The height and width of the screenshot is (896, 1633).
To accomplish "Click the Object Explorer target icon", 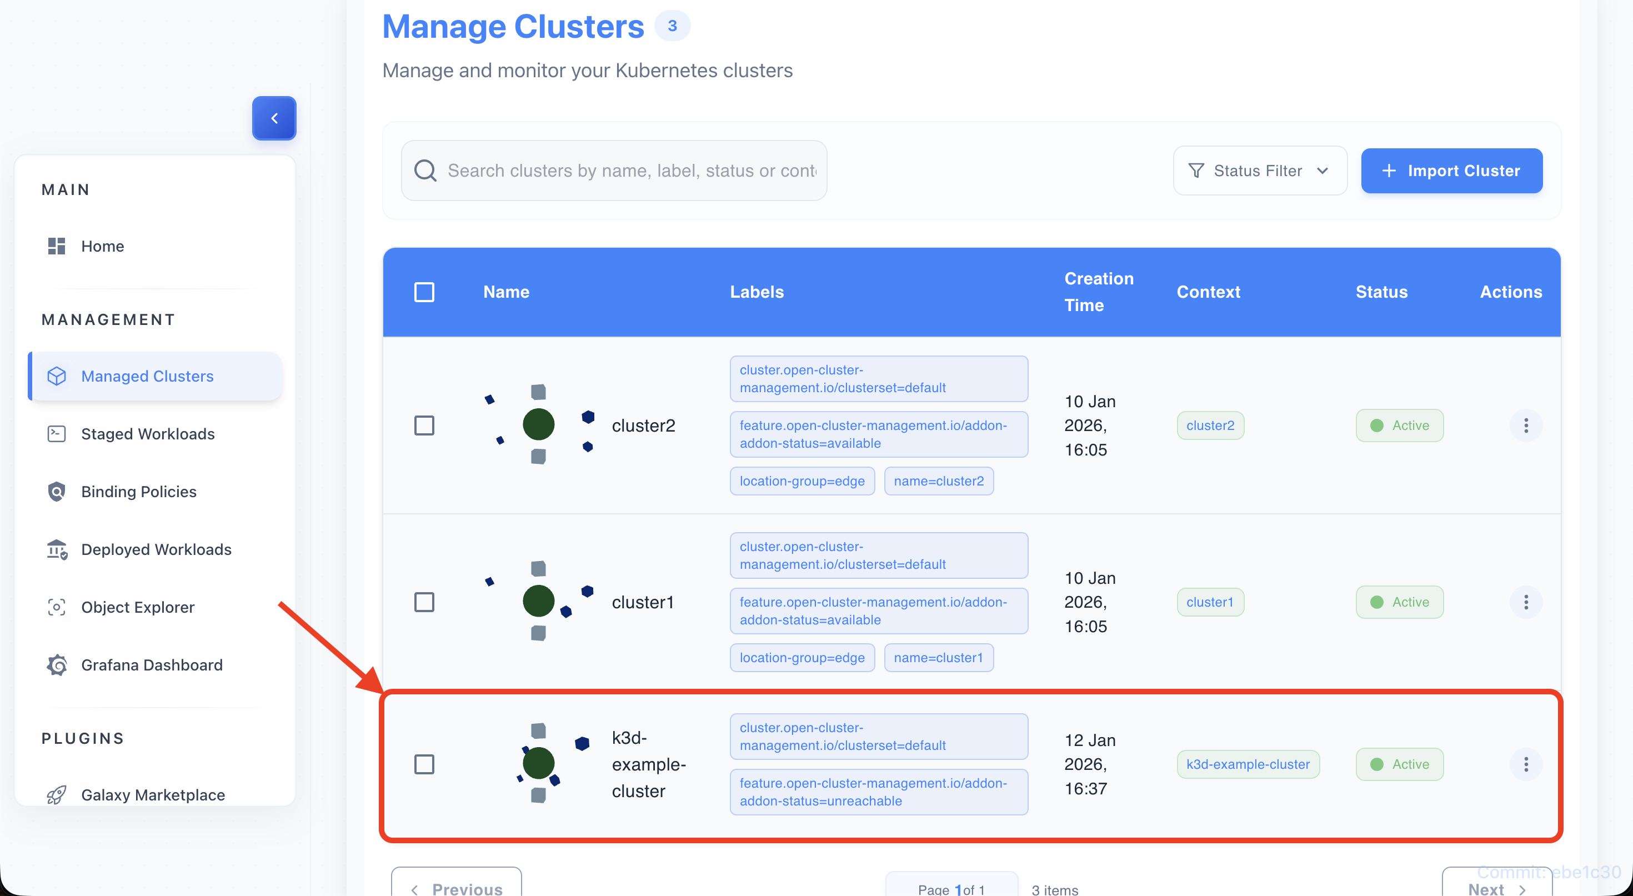I will pos(57,607).
